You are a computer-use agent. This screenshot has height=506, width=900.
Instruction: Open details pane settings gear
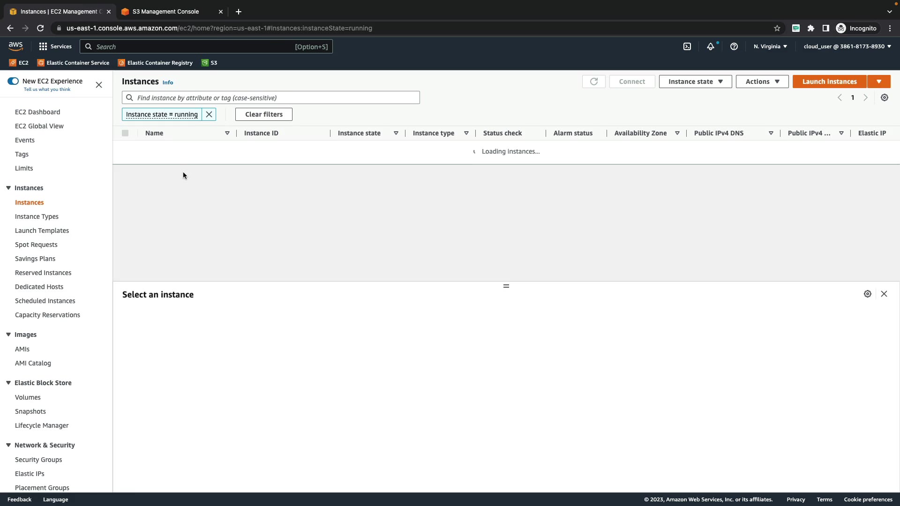coord(868,294)
